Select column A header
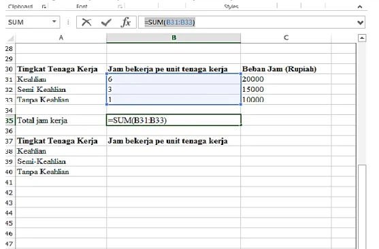Image resolution: width=379 pixels, height=249 pixels. 61,38
